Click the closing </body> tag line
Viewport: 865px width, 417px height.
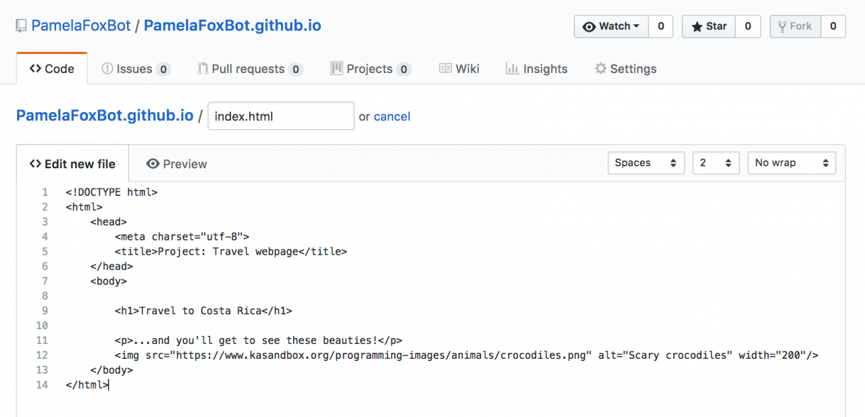pos(112,370)
